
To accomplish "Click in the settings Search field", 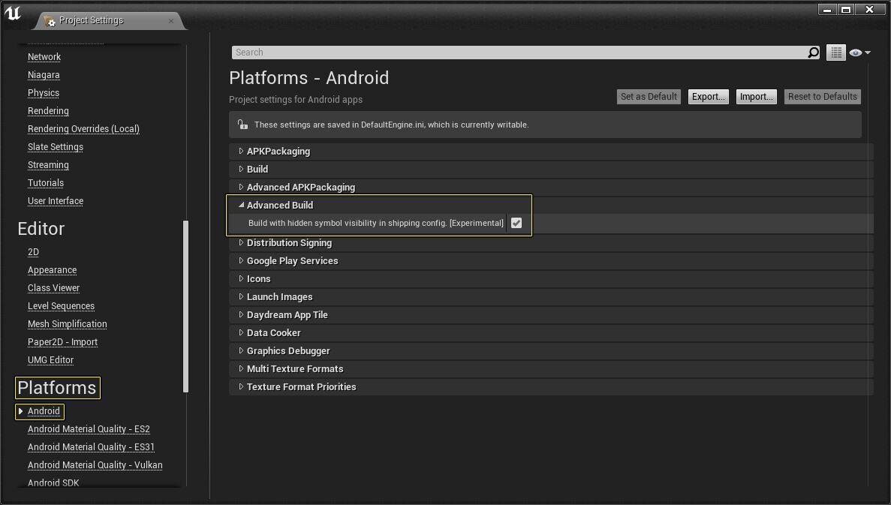I will pyautogui.click(x=518, y=53).
